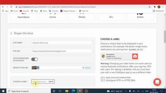The width and height of the screenshot is (166, 93).
Task: Open the News bookmark
Action: 43,11
